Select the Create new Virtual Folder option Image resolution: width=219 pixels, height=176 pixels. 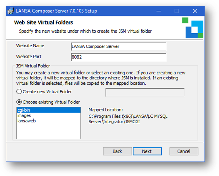tap(19, 92)
